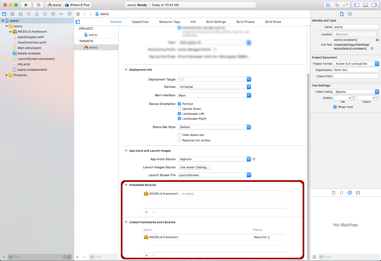Toggle the Debug area pane
This screenshot has height=261, width=381.
click(365, 5)
